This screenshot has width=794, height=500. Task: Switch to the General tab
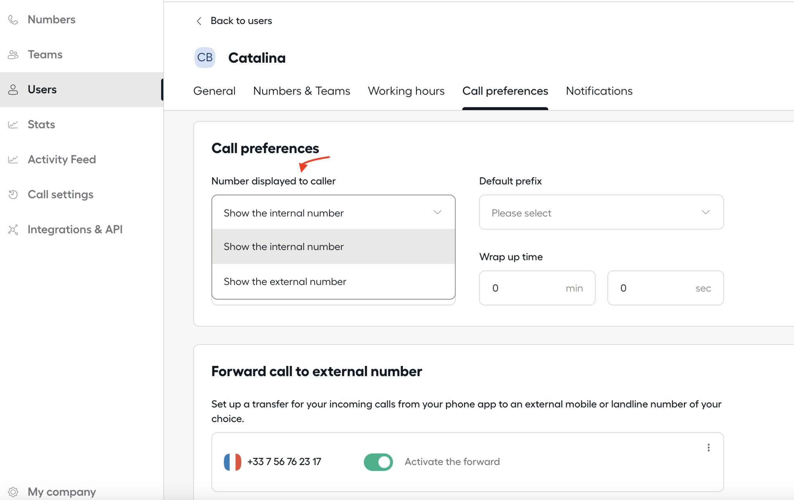214,91
